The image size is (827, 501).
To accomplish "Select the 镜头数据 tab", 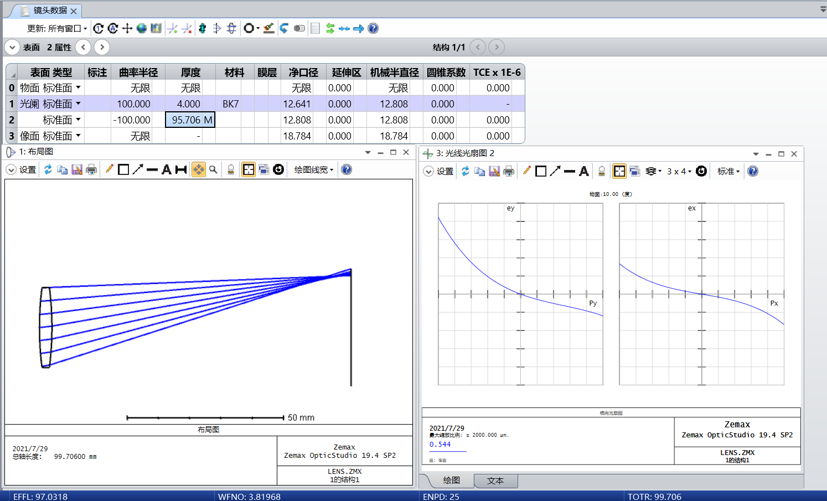I will (x=50, y=10).
